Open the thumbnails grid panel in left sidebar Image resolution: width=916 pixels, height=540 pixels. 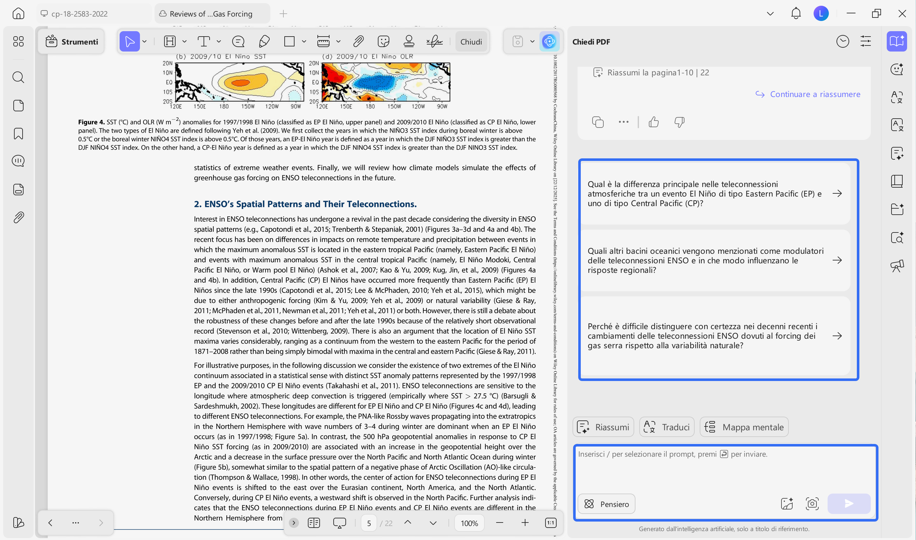(18, 41)
